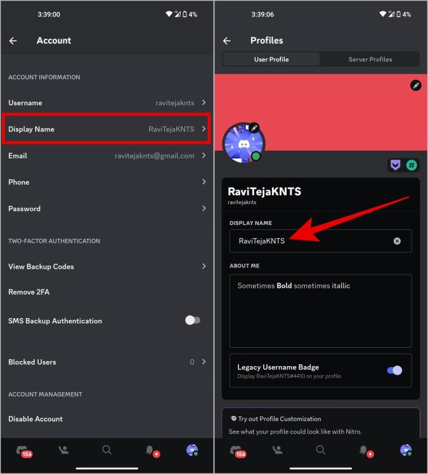Viewport: 428px width, 474px height.
Task: Open the Display Name row chevron
Action: [204, 129]
